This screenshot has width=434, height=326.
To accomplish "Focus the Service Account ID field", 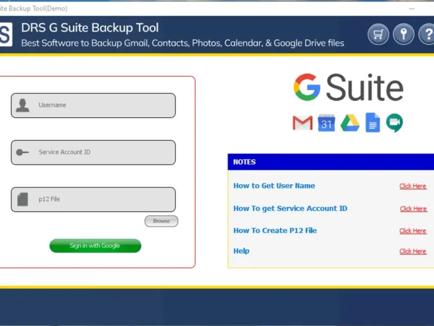I will tap(93, 153).
